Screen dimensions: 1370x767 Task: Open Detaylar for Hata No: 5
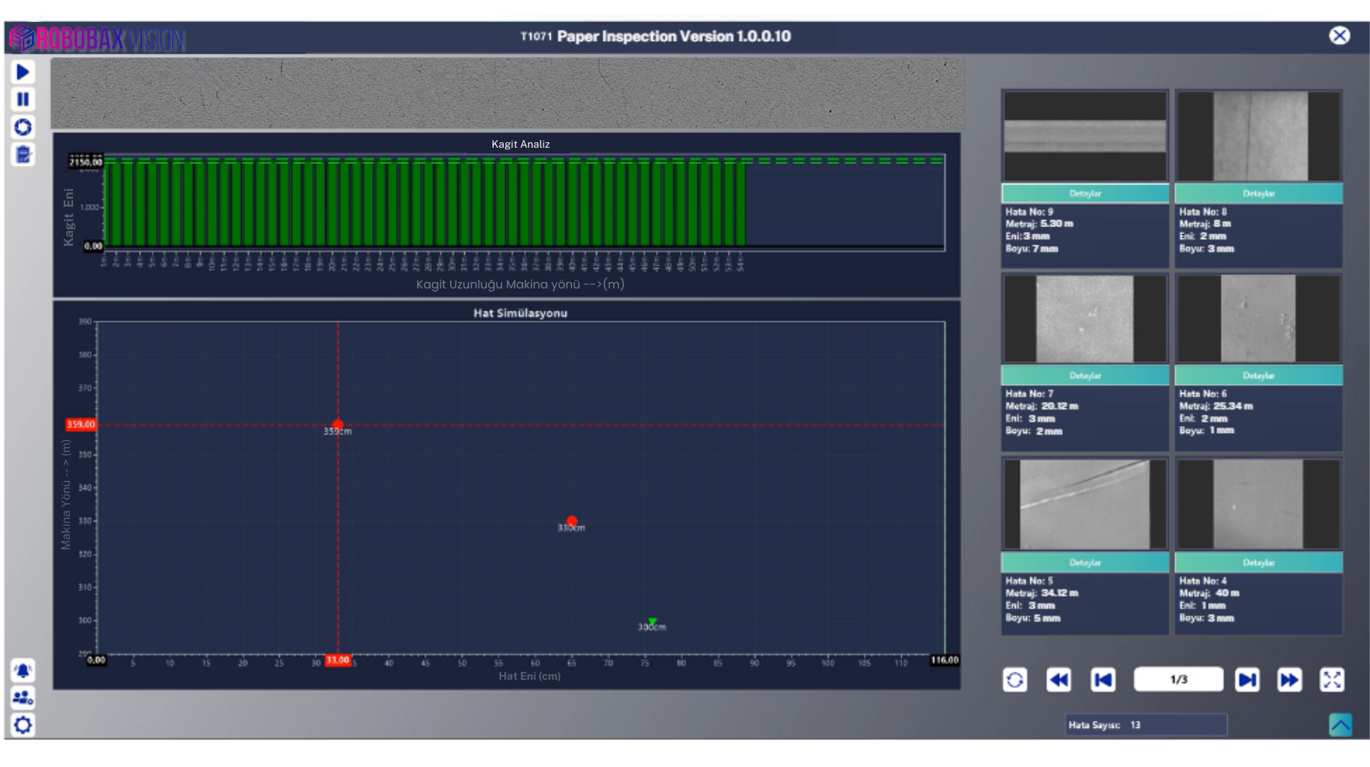pos(1085,563)
